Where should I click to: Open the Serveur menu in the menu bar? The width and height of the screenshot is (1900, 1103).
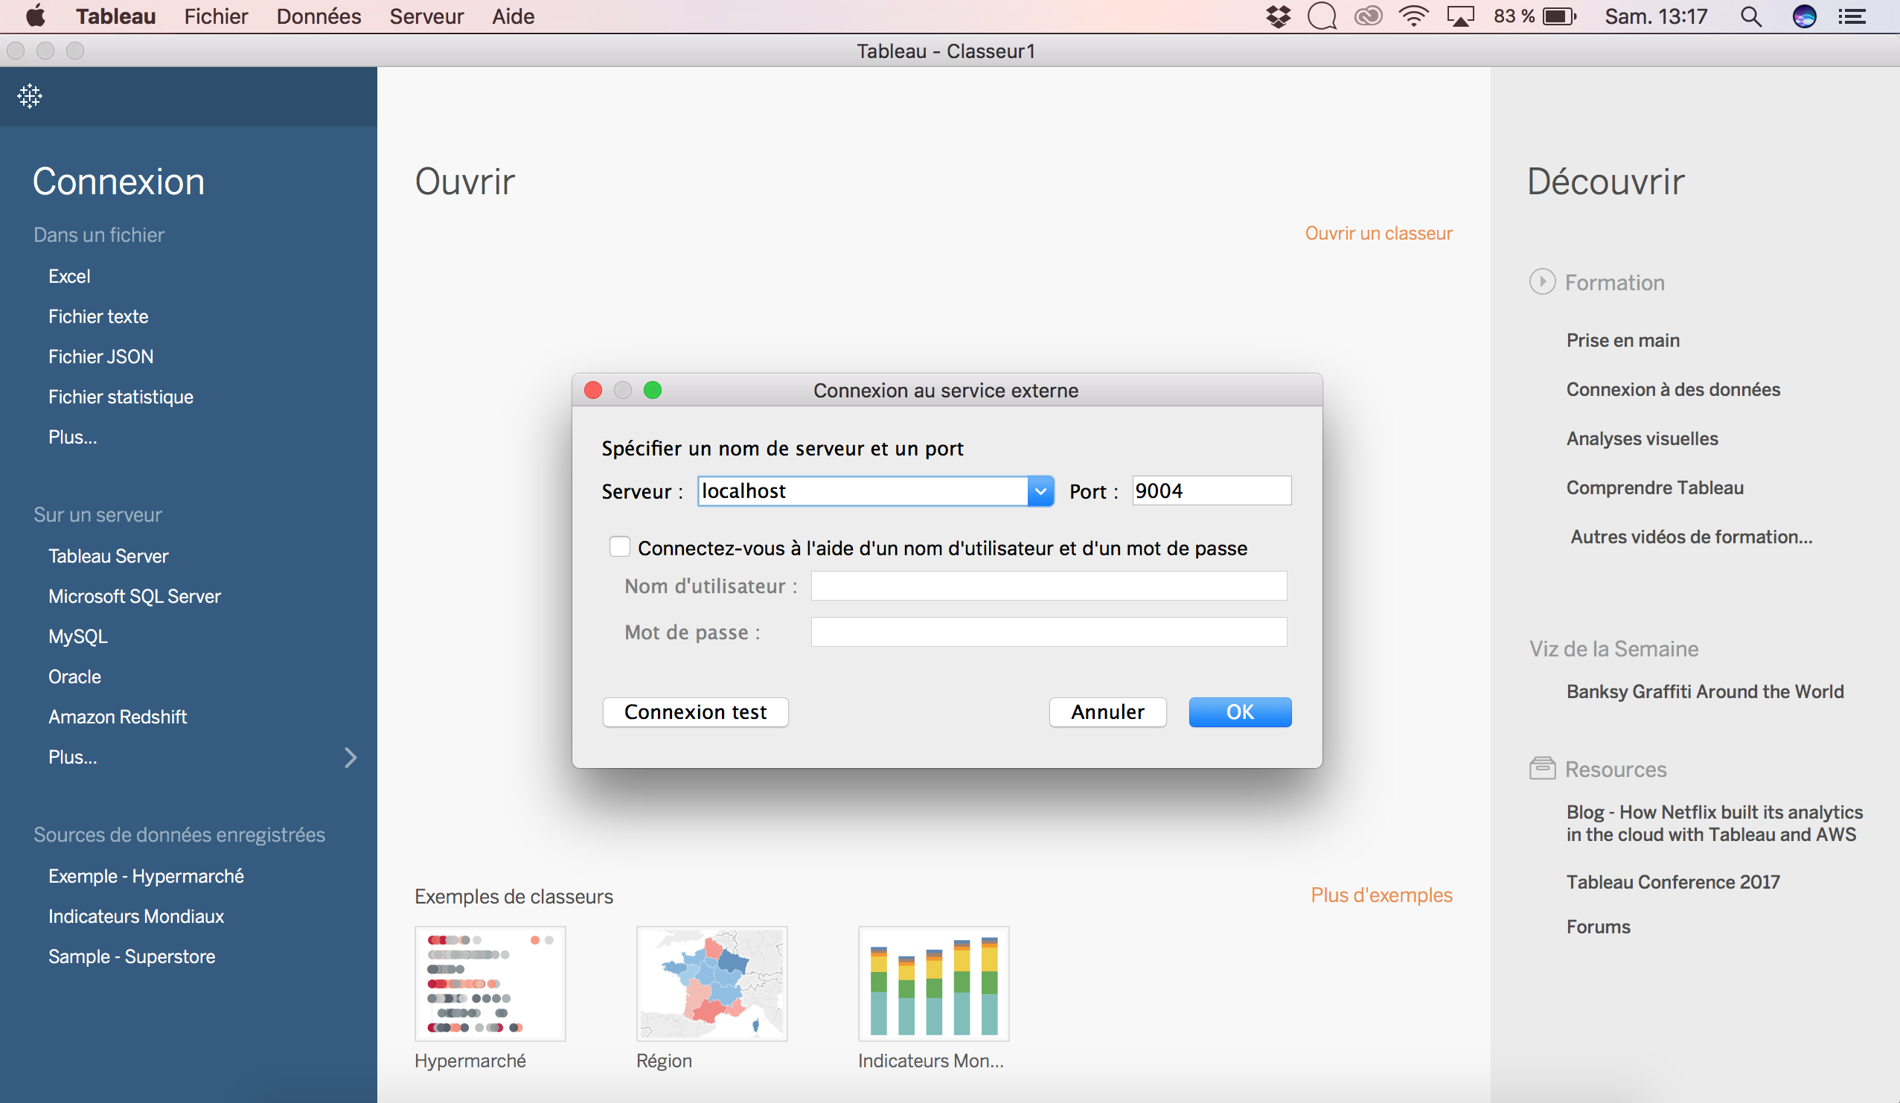click(426, 16)
